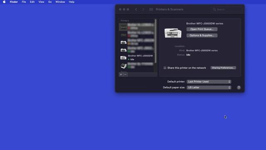
Task: Open Options & Supplies
Action: pos(202,35)
